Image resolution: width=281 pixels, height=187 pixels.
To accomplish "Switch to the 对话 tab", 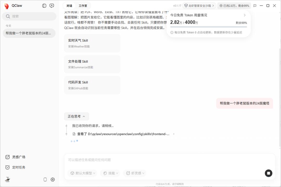I will (x=69, y=6).
